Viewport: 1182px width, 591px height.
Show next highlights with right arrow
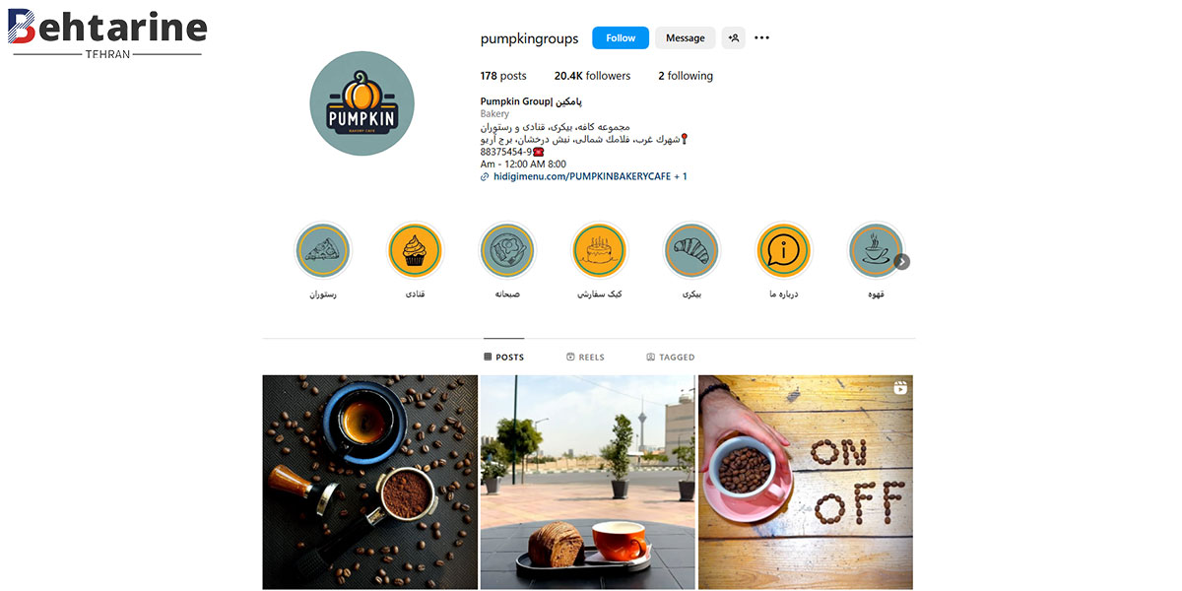coord(902,262)
